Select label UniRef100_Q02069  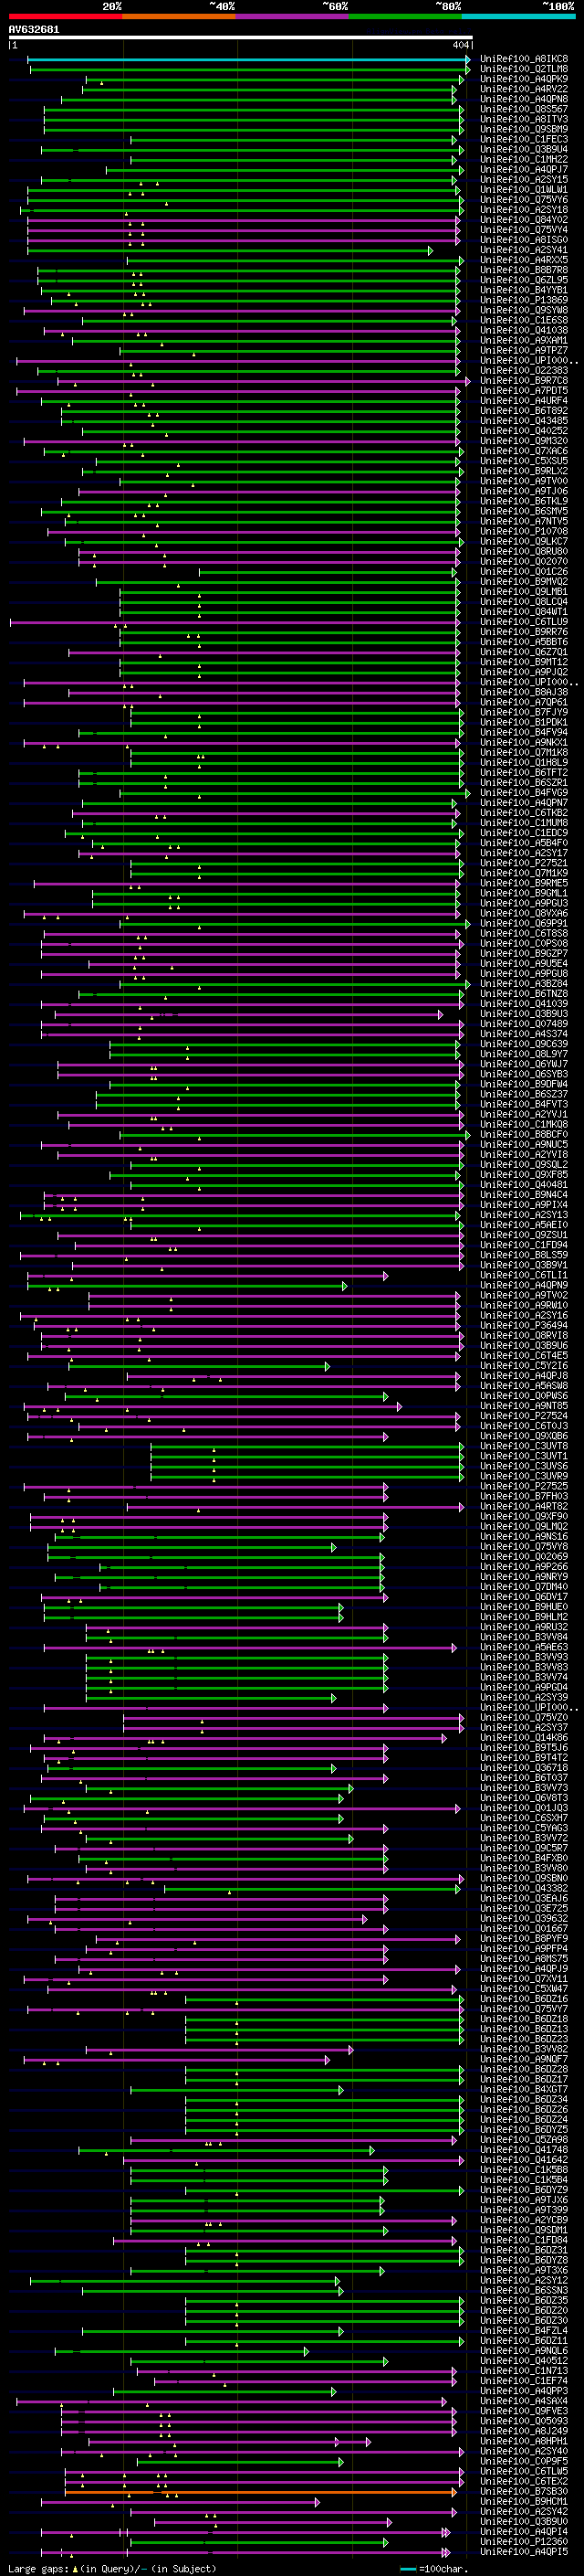pyautogui.click(x=523, y=1557)
